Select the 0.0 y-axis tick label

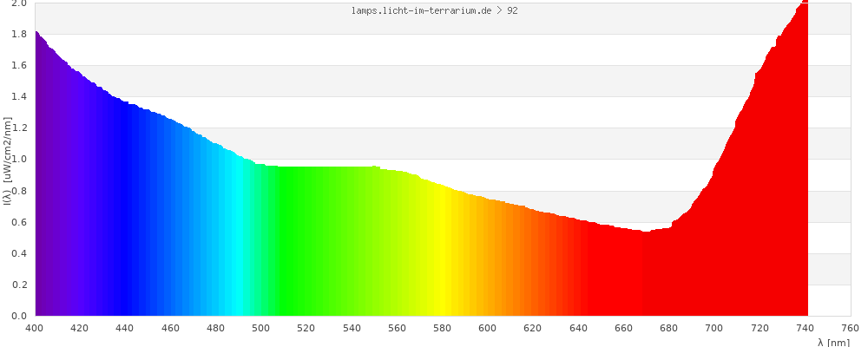(x=19, y=316)
